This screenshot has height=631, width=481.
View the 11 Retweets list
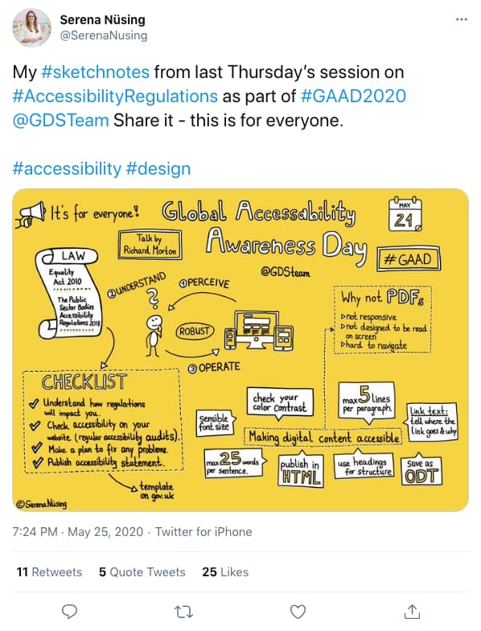tap(49, 571)
